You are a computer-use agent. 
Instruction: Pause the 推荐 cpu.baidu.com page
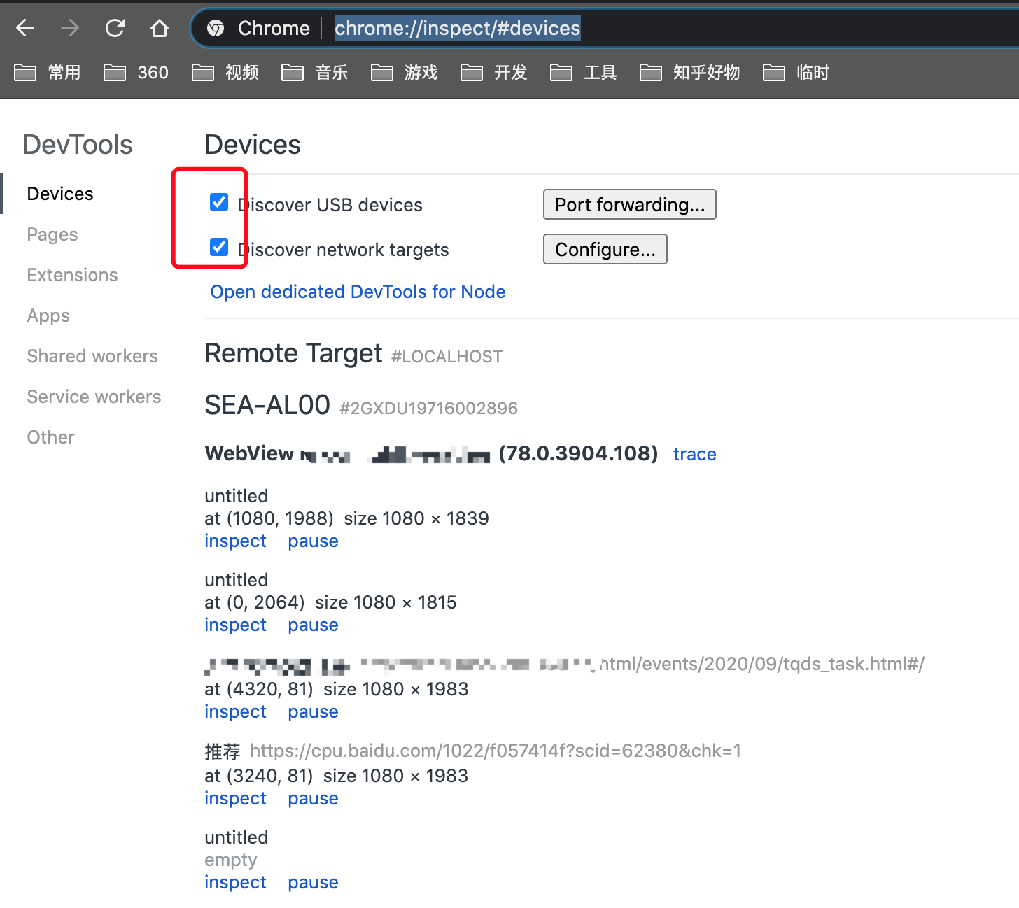coord(313,798)
